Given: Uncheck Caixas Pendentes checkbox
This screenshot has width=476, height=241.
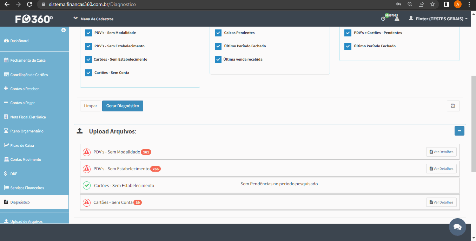Looking at the screenshot, I should click(218, 33).
